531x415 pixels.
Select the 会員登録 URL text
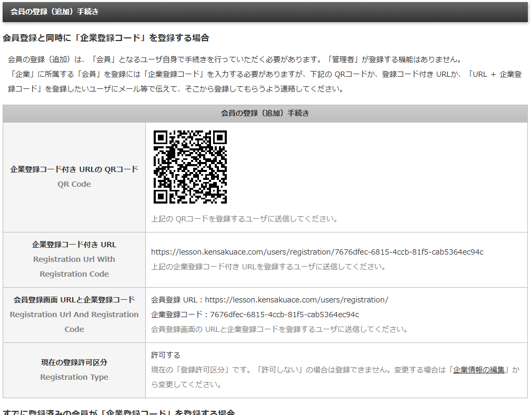point(269,300)
